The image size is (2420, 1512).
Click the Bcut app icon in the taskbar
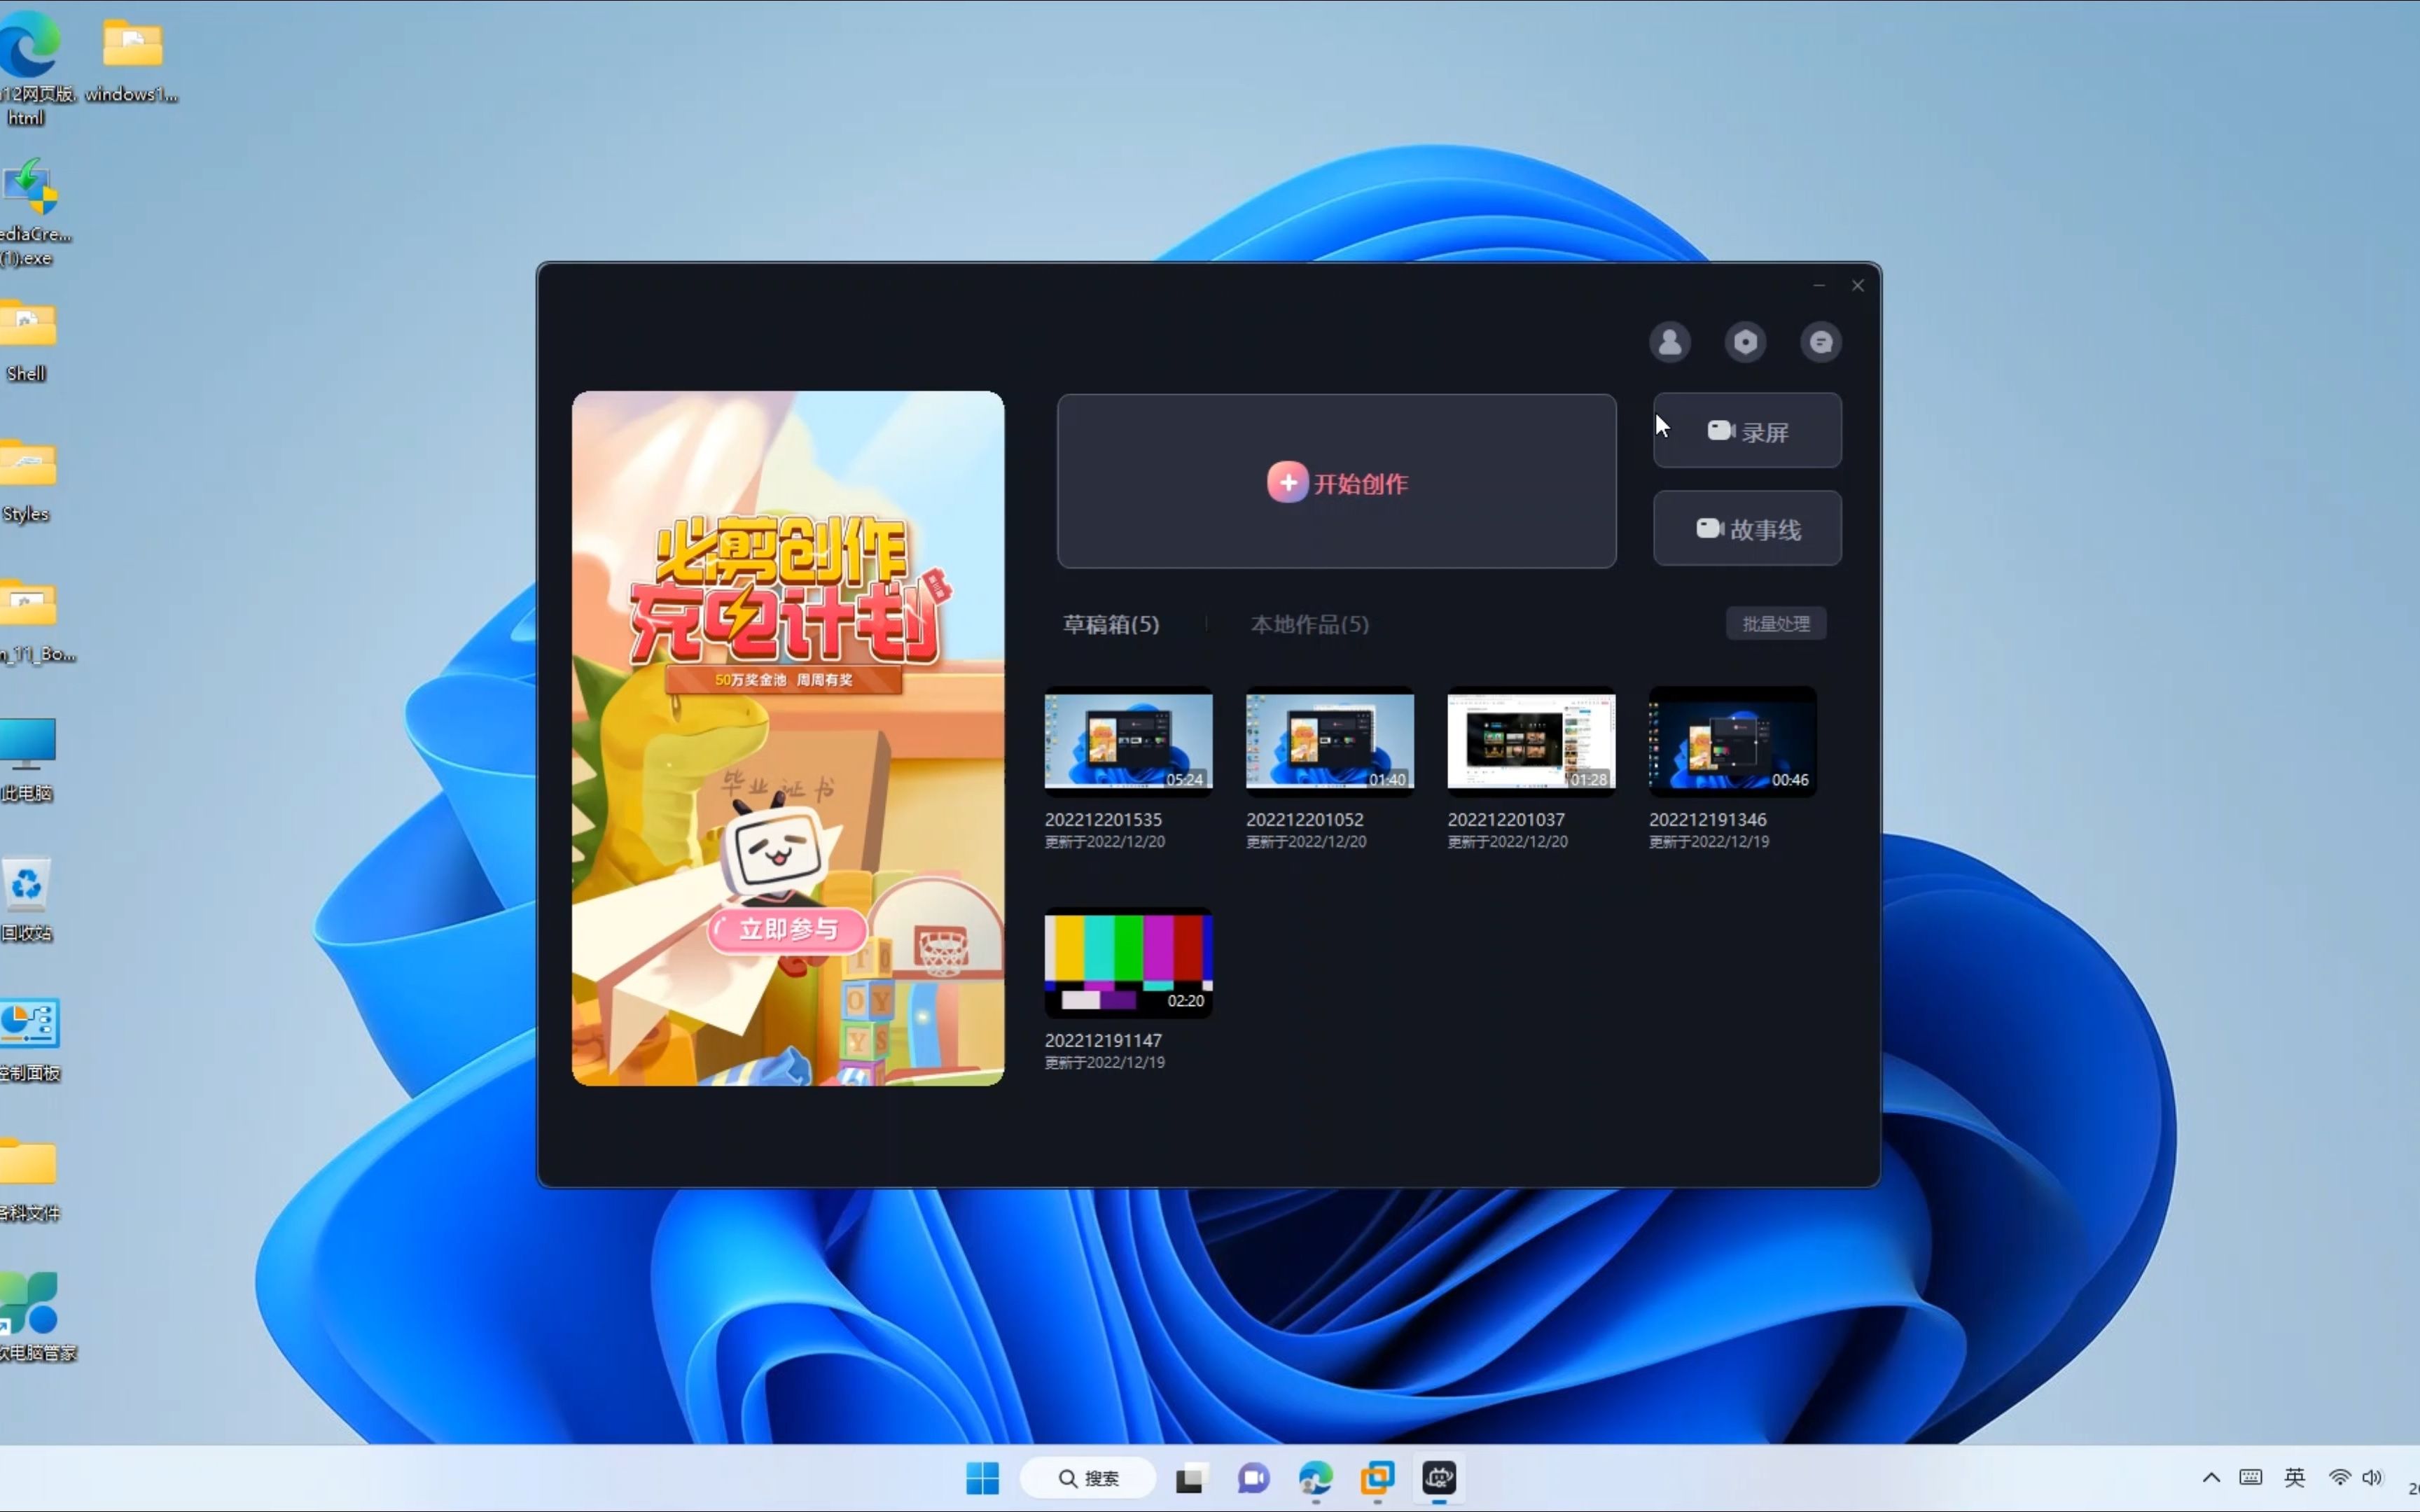tap(1439, 1478)
